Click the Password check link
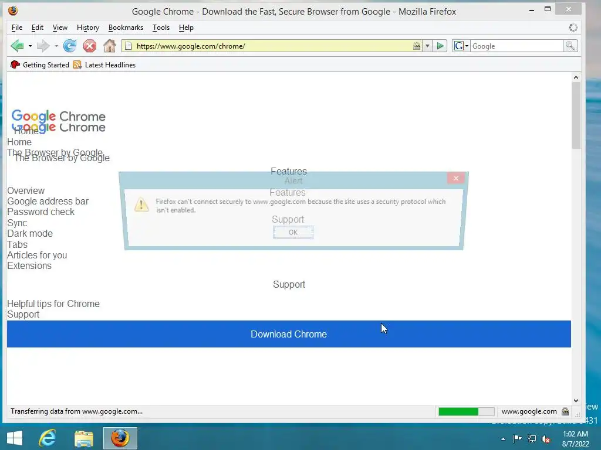The width and height of the screenshot is (601, 450). (x=40, y=212)
